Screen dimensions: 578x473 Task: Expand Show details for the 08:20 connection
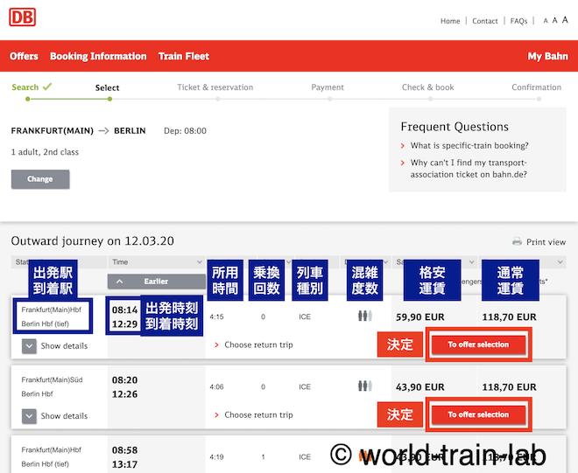(x=30, y=416)
